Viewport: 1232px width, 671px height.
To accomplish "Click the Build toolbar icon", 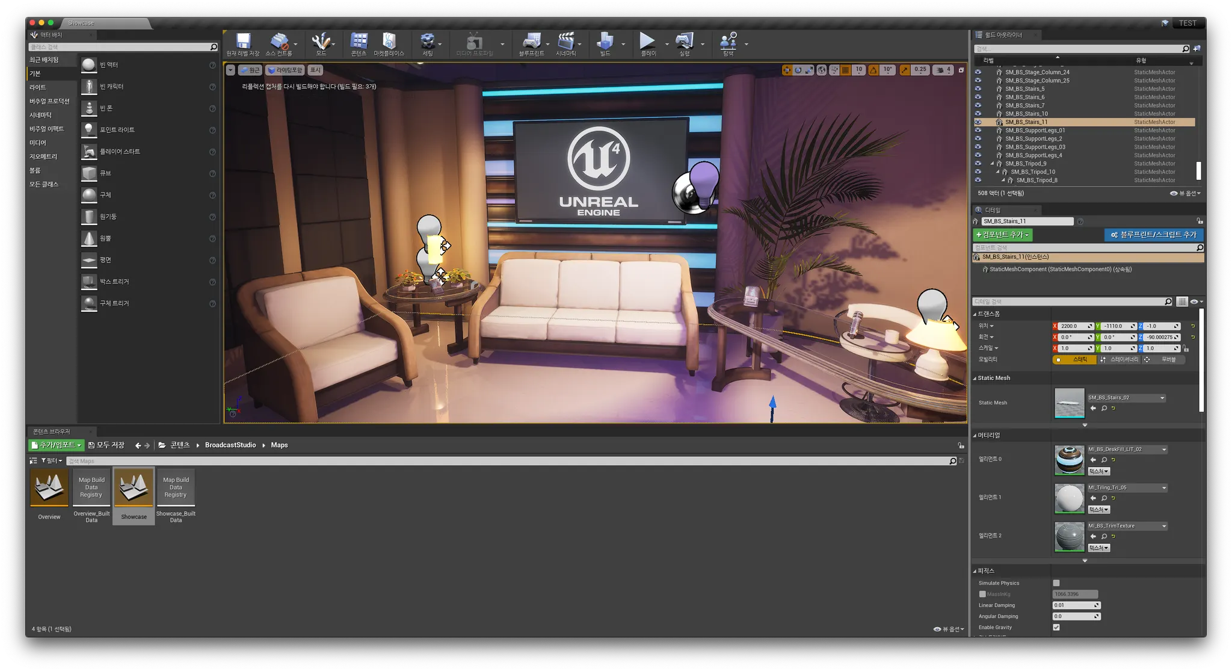I will pyautogui.click(x=605, y=42).
